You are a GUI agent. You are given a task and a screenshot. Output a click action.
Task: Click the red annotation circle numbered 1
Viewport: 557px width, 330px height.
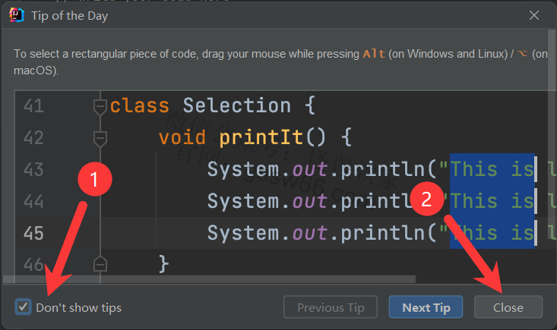95,181
